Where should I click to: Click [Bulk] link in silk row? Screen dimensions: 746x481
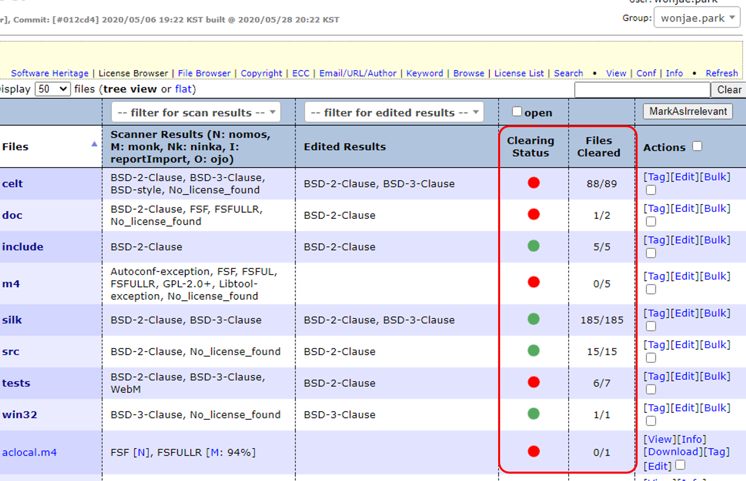[715, 313]
